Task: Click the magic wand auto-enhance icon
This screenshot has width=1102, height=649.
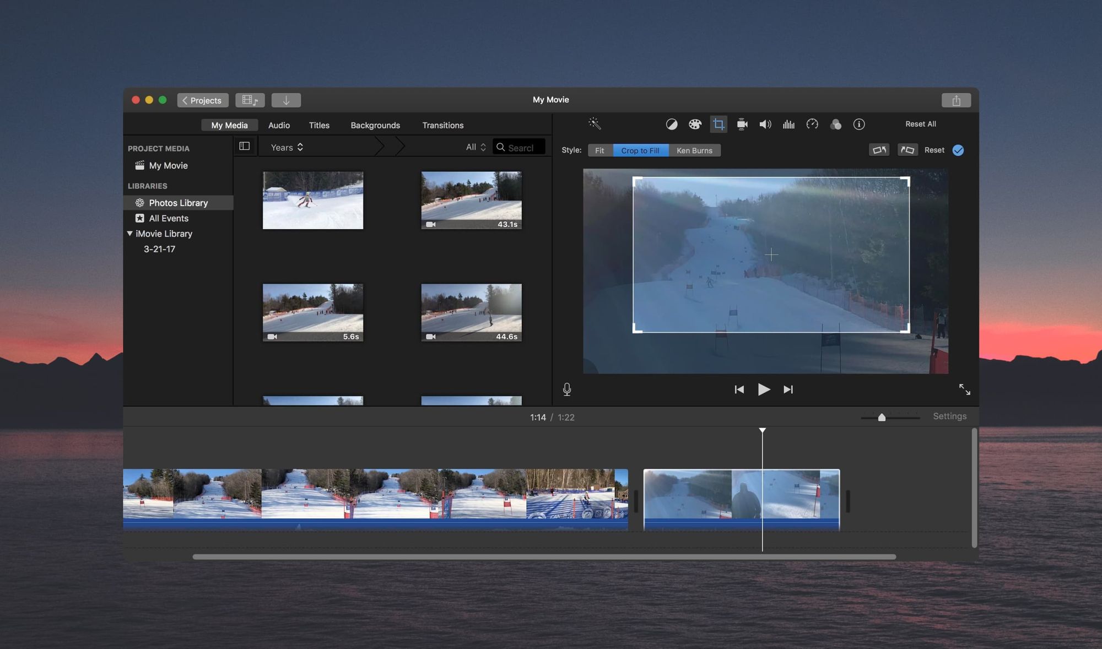Action: click(x=594, y=124)
